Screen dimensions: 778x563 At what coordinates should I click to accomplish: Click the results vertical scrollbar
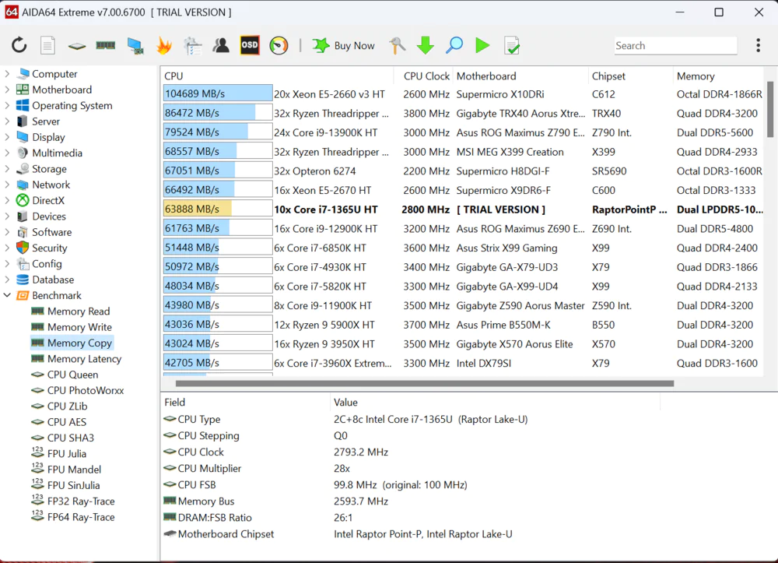point(770,109)
